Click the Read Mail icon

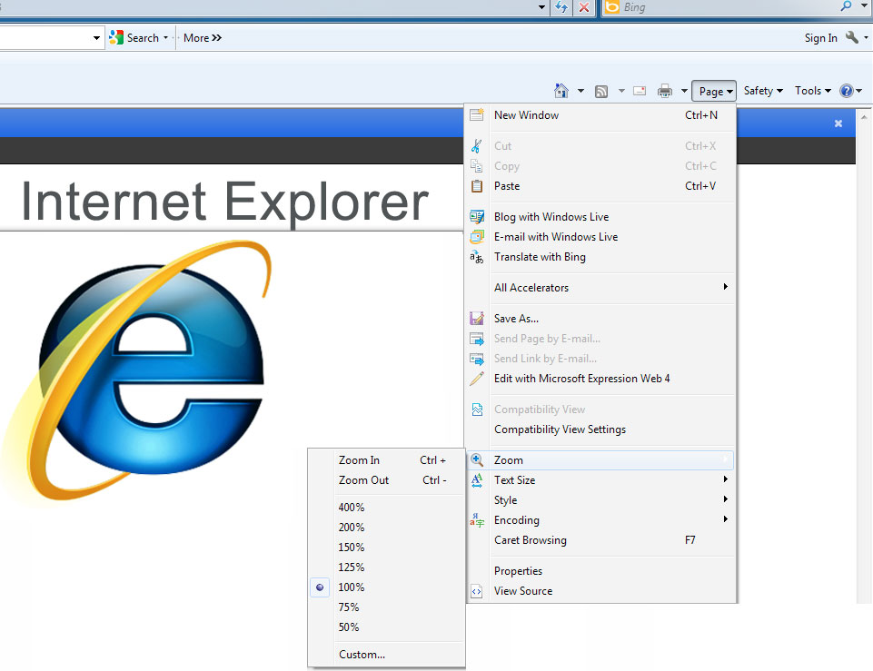640,91
